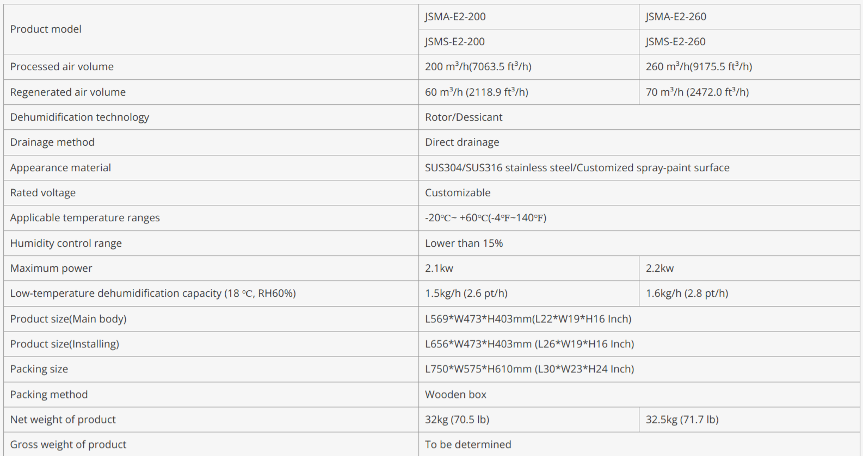Select the Customizable rated voltage cell
Image resolution: width=863 pixels, height=456 pixels.
[458, 193]
